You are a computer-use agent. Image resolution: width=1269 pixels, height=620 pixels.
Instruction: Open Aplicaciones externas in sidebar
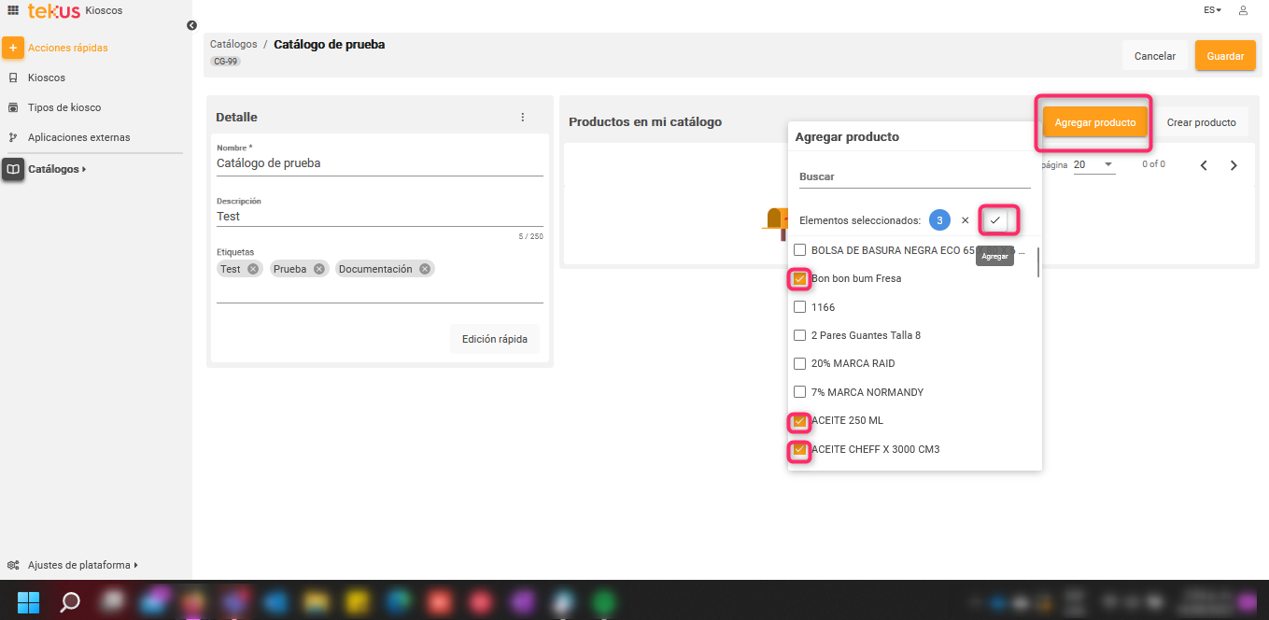pyautogui.click(x=78, y=137)
